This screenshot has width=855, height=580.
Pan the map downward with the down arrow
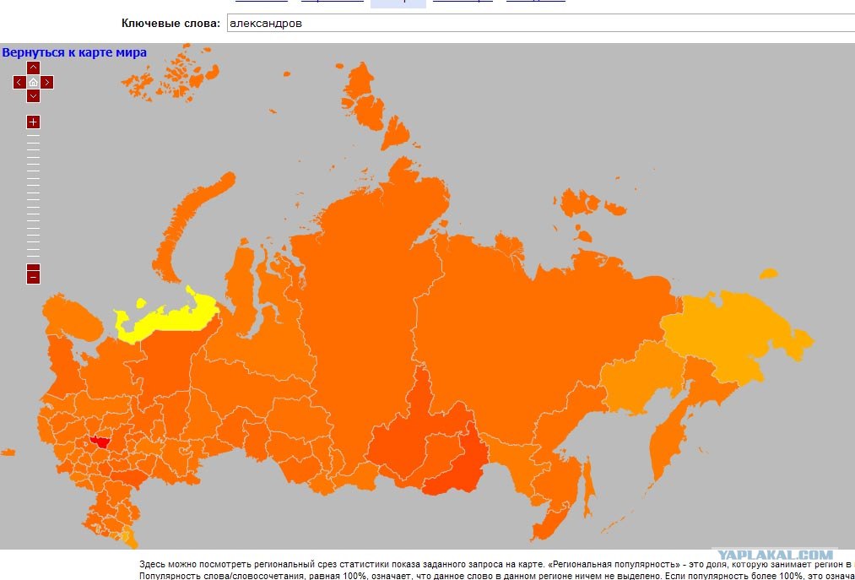tap(33, 96)
